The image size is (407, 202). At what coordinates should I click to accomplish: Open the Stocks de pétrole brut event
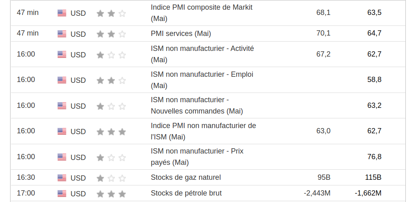pyautogui.click(x=186, y=193)
